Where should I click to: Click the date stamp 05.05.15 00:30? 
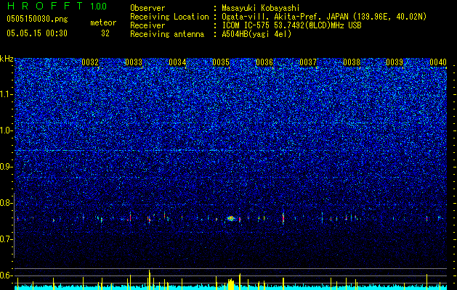point(37,33)
